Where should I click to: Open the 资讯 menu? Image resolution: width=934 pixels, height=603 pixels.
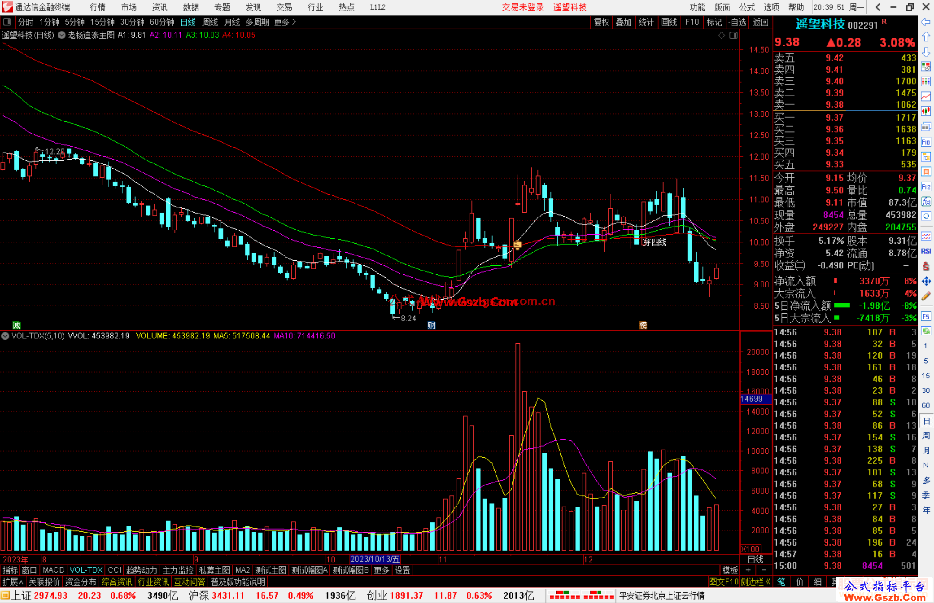(x=160, y=7)
